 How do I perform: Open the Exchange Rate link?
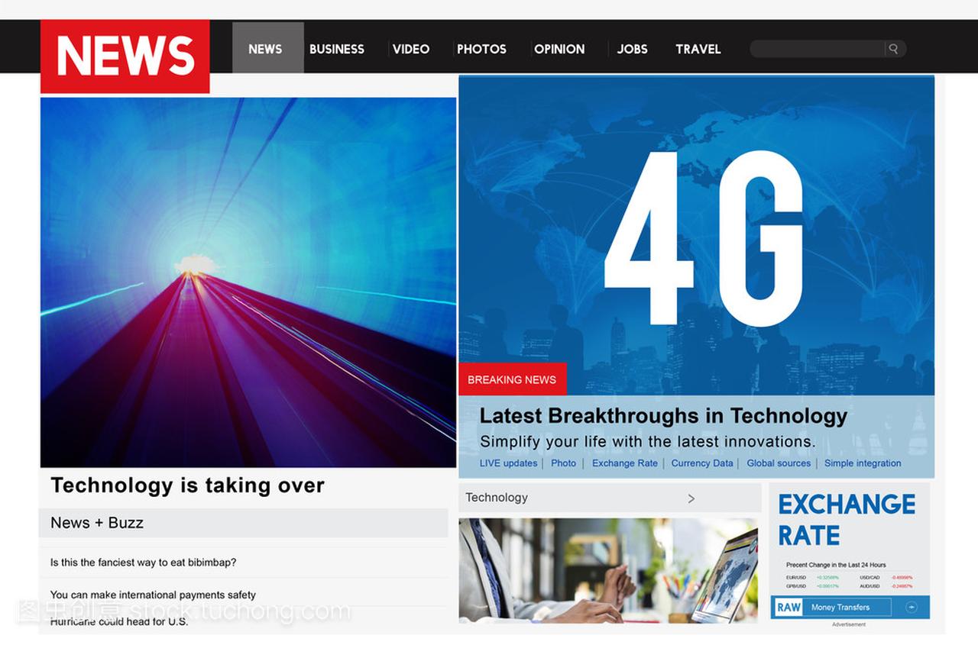coord(624,463)
